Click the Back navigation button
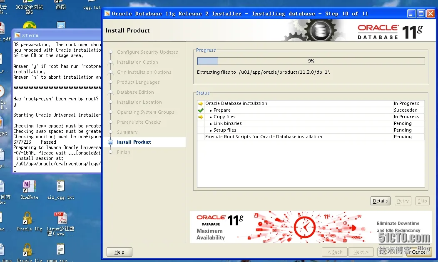438x262 pixels. [x=335, y=252]
